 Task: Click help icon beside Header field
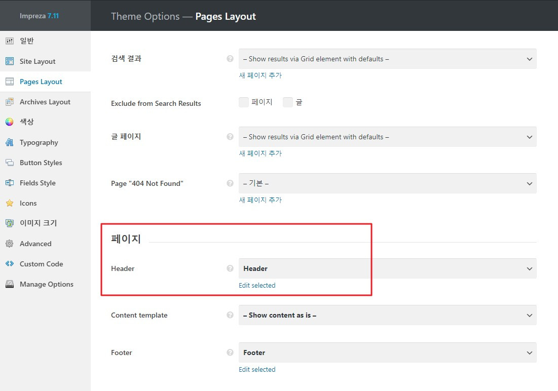click(230, 268)
